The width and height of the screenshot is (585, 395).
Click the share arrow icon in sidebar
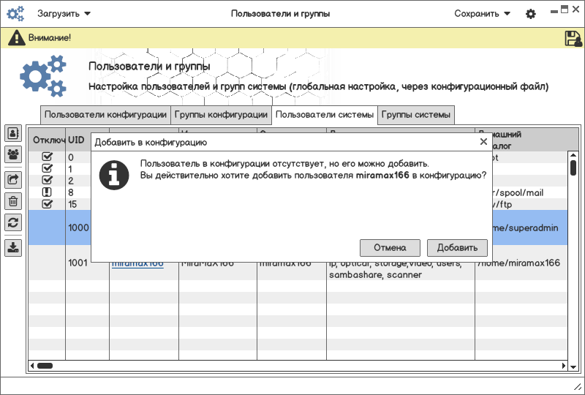(13, 178)
